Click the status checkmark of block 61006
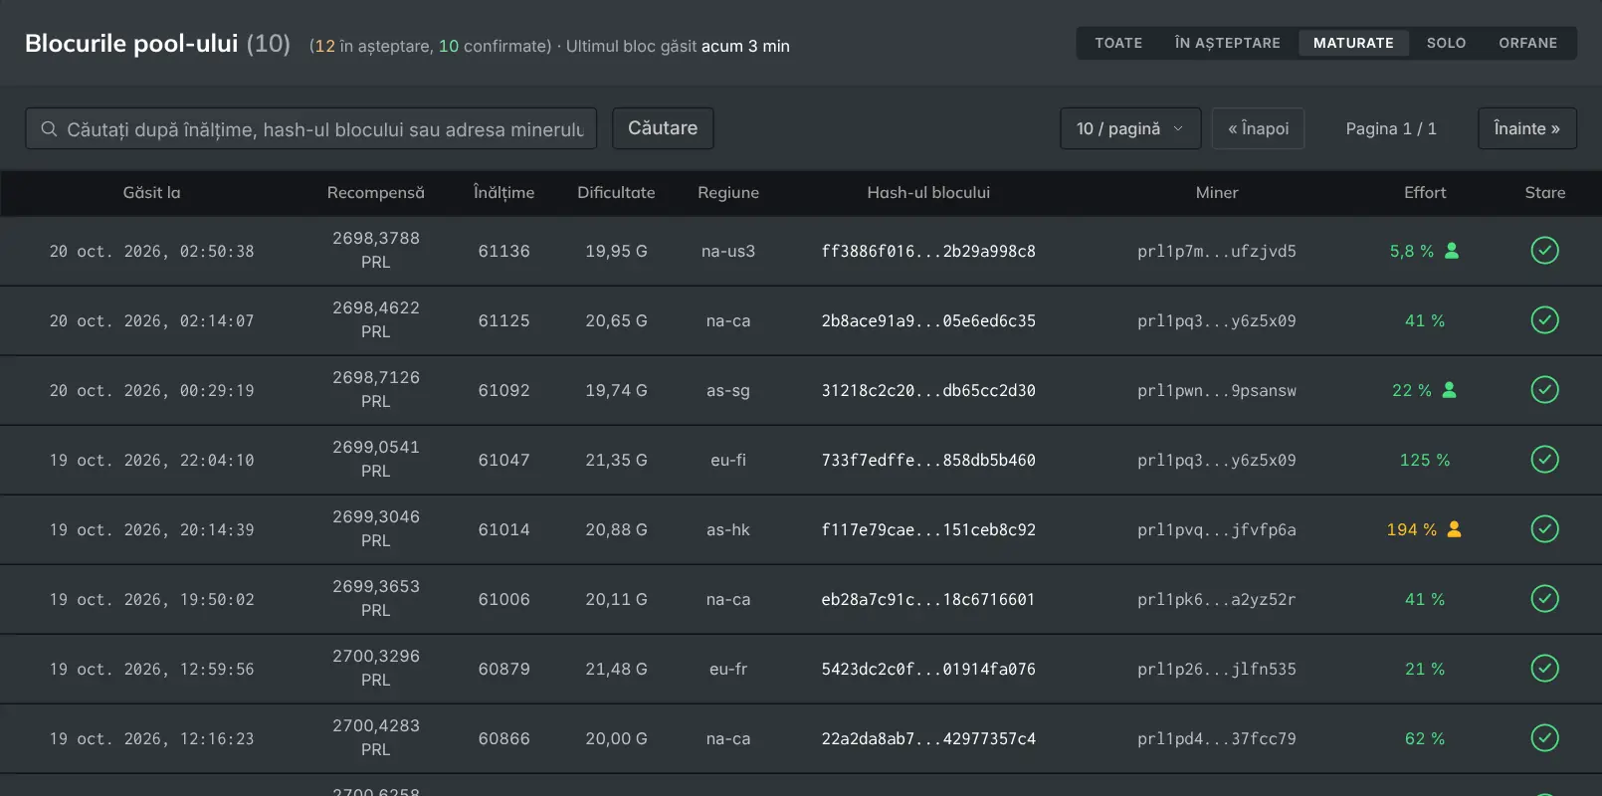This screenshot has width=1602, height=796. point(1544,599)
